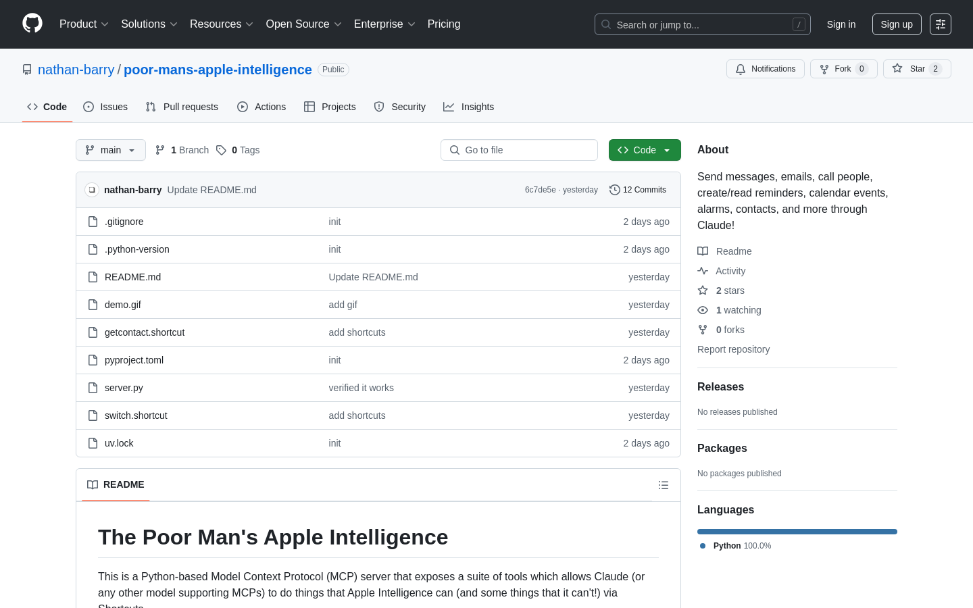
Task: Select the Code tab
Action: (47, 107)
